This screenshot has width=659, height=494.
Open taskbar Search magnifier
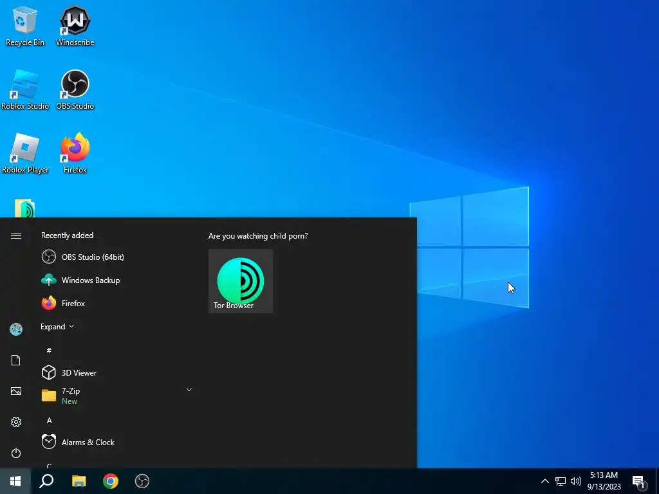coord(46,481)
